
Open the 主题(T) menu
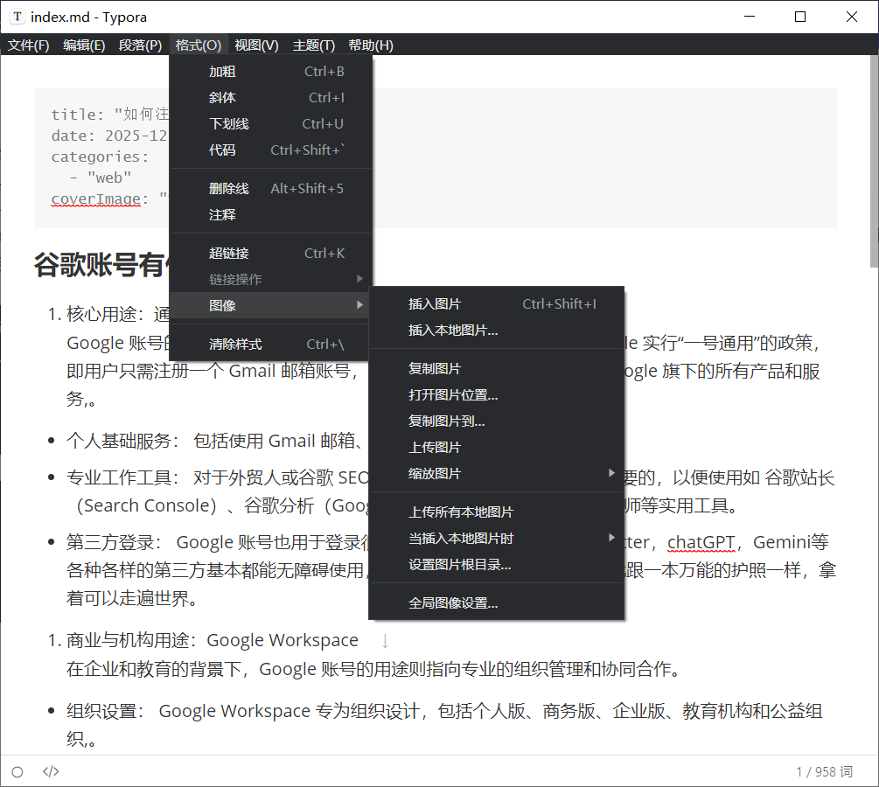[313, 45]
